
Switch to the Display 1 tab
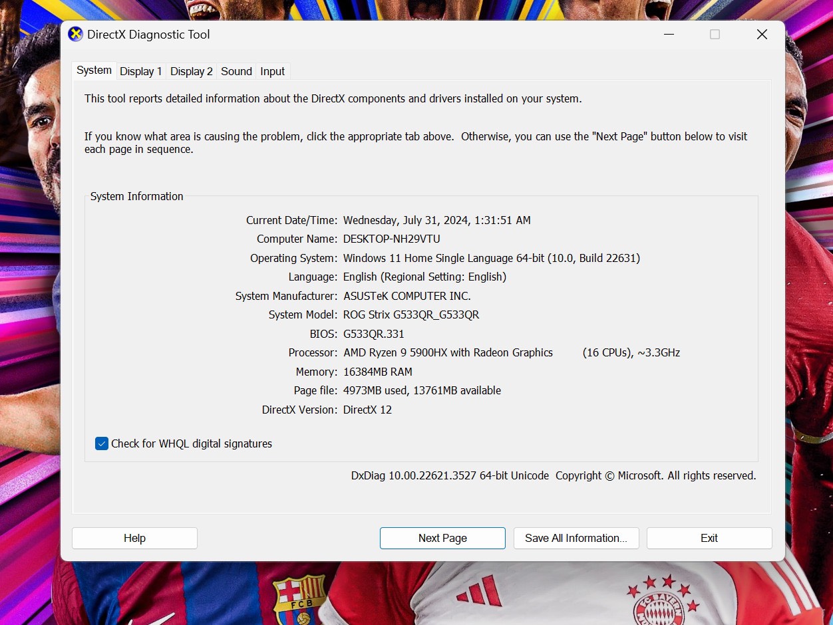tap(141, 71)
